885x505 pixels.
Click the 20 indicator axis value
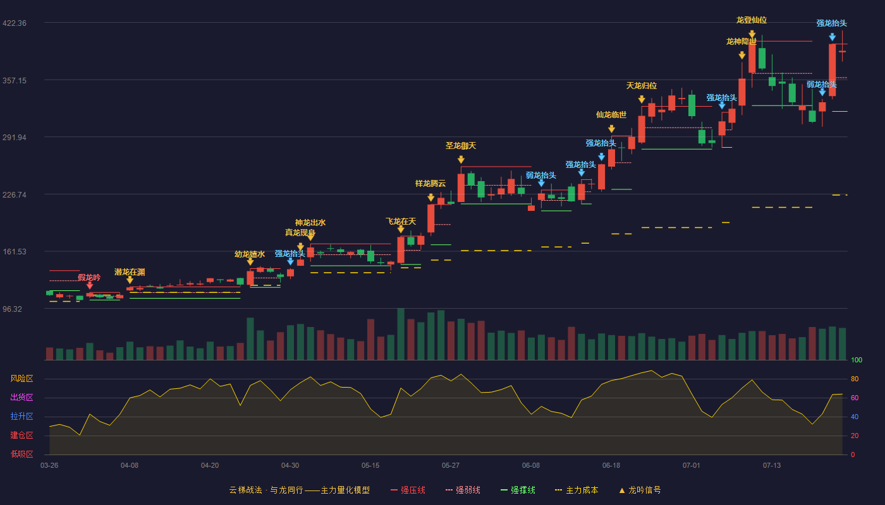coord(855,436)
